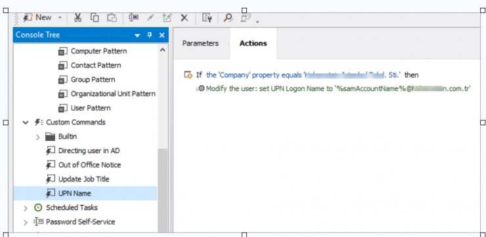Click the Copy toolbar icon
The image size is (486, 237).
coord(95,18)
